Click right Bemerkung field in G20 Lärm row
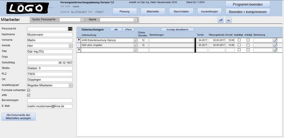The width and height of the screenshot is (284, 138). [263, 45]
